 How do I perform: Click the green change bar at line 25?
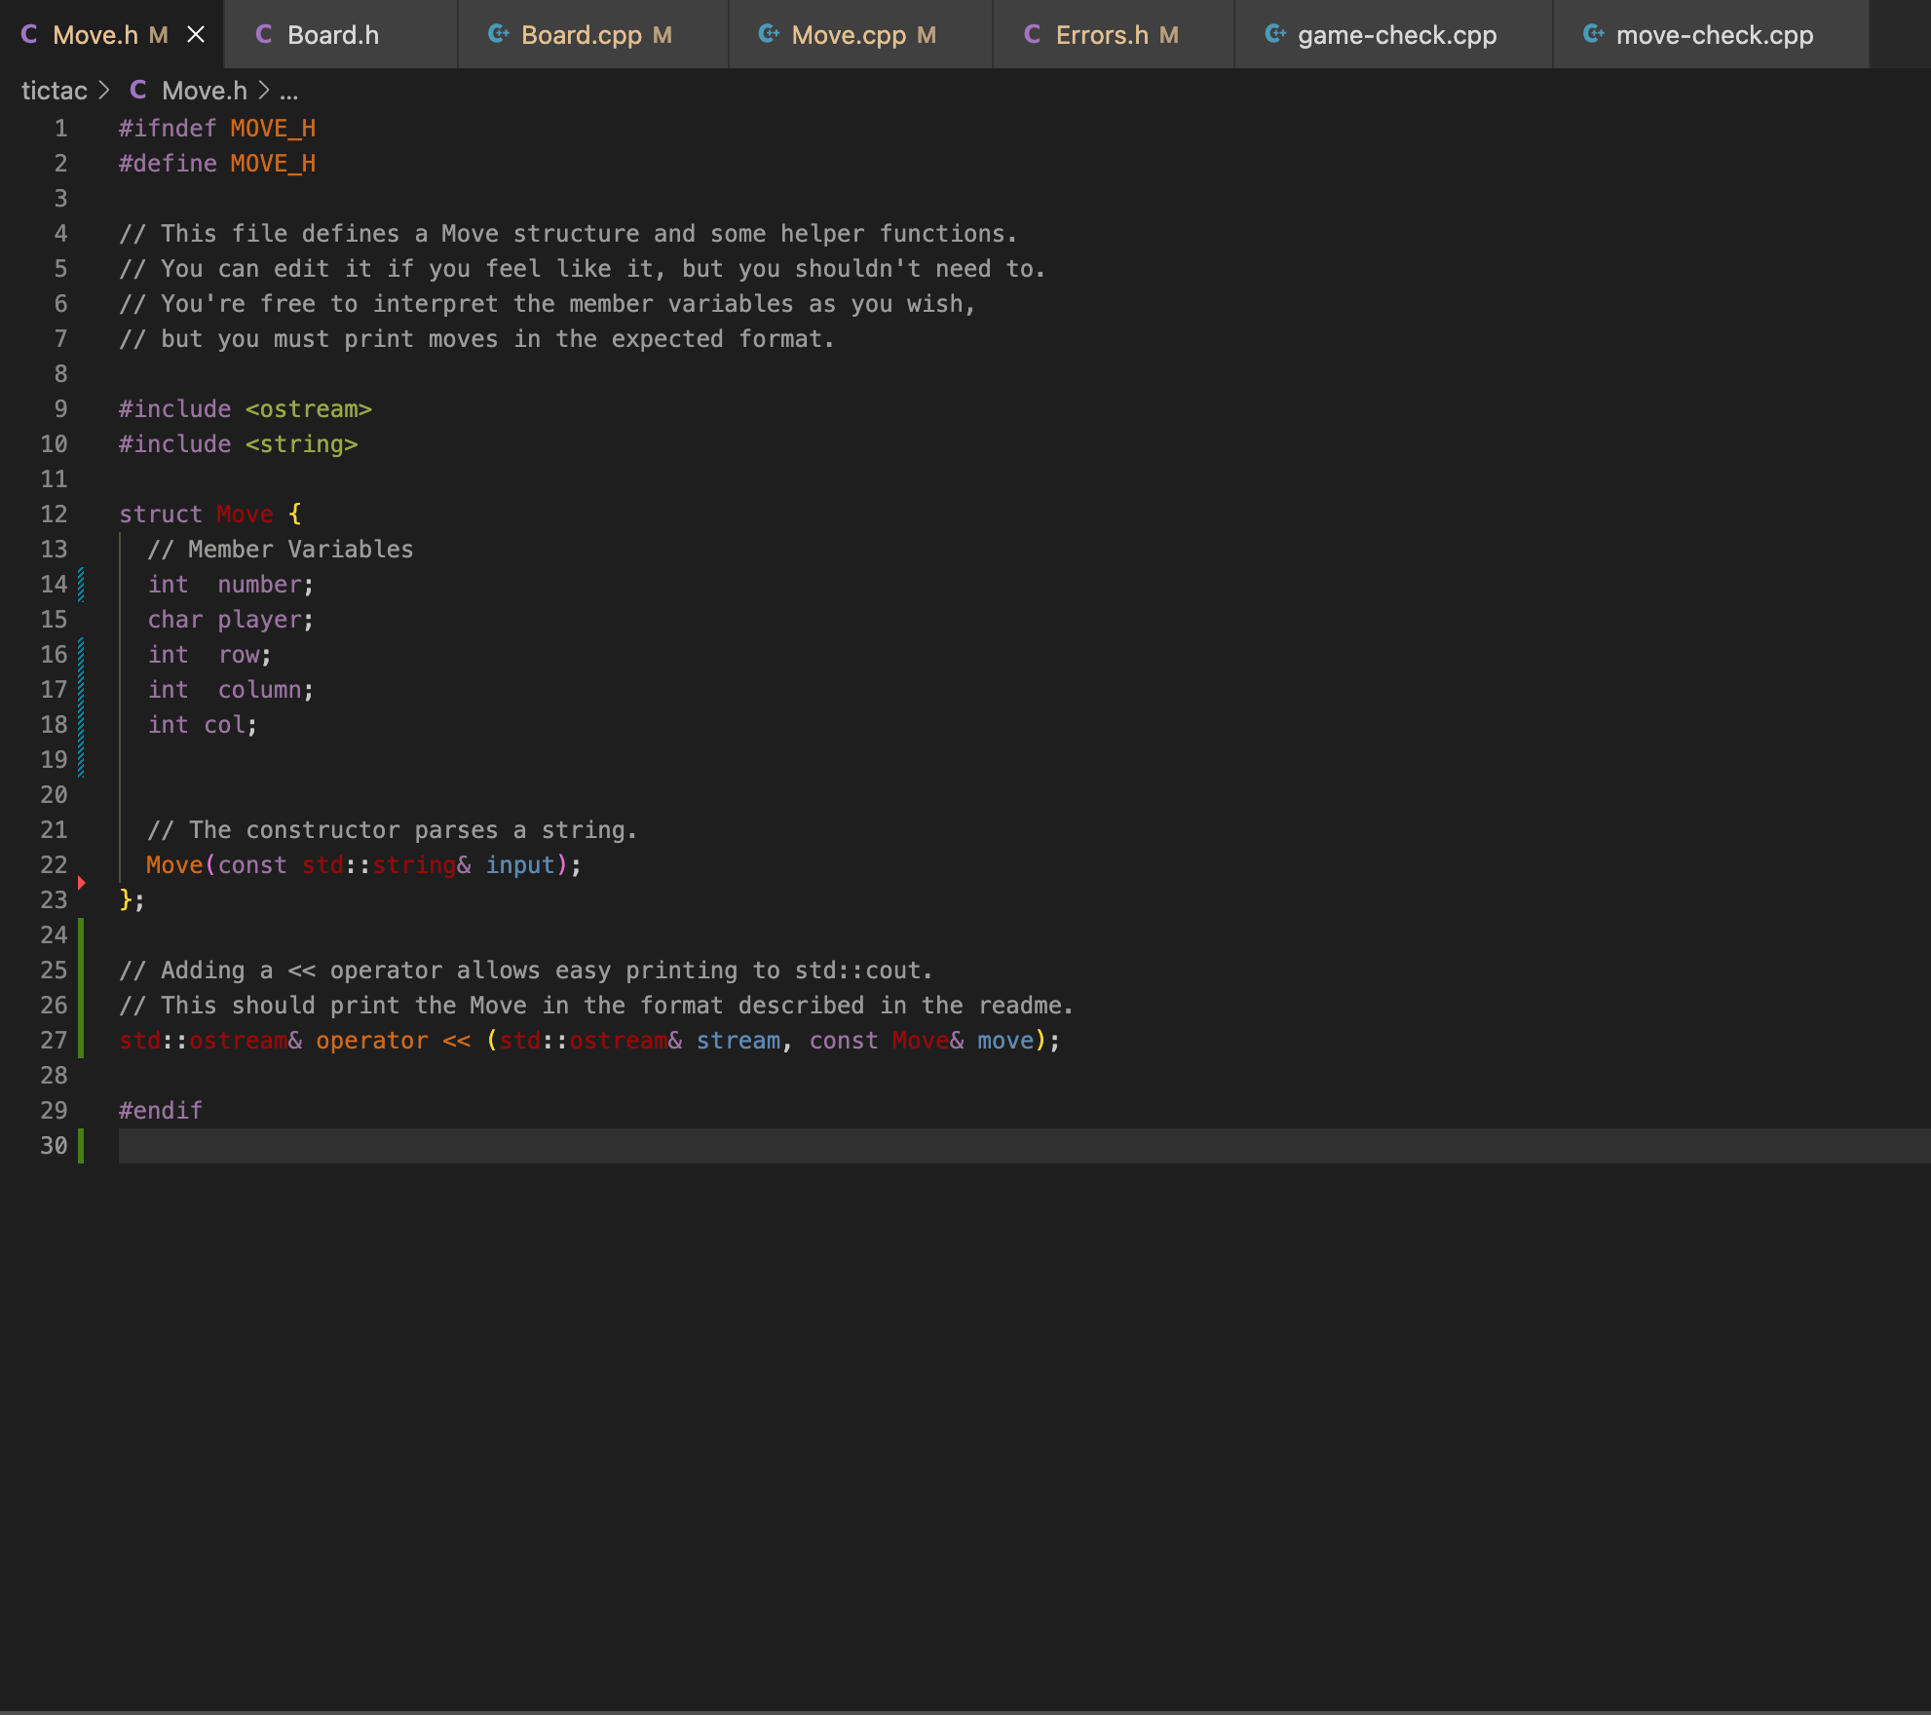(81, 971)
